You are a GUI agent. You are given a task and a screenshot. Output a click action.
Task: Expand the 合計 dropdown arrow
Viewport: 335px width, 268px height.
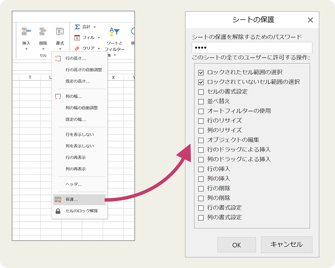pos(94,27)
